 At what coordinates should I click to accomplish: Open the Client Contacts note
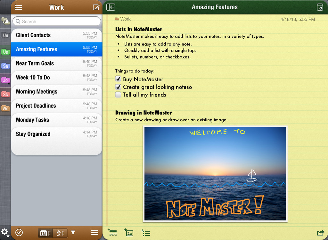tap(57, 35)
